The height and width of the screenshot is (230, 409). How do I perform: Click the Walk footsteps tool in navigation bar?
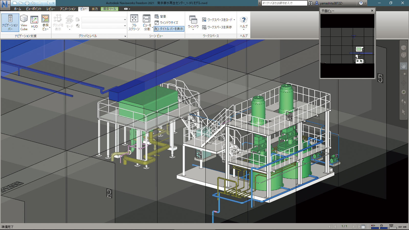(403, 102)
